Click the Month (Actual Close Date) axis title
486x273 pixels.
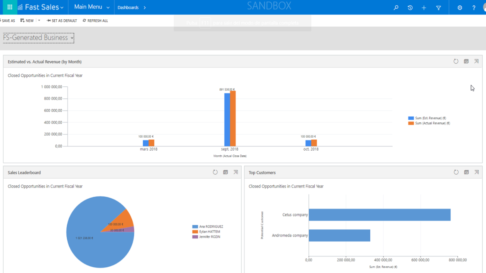pyautogui.click(x=230, y=156)
